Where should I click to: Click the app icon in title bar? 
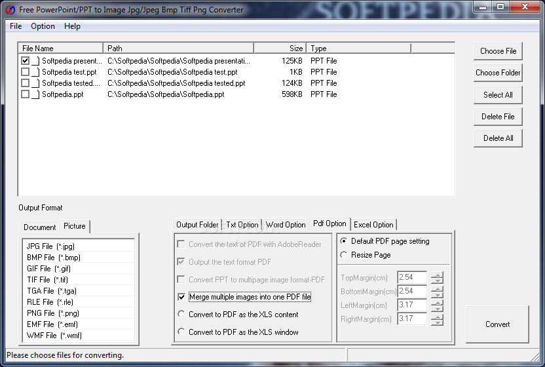point(10,10)
